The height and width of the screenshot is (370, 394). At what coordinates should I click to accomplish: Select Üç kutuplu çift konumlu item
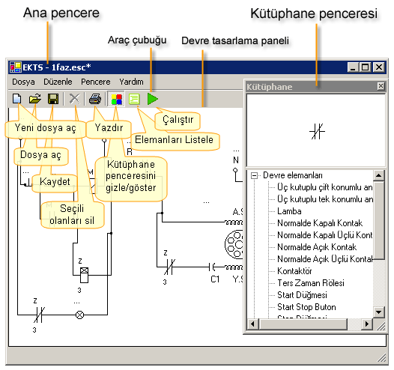point(324,187)
